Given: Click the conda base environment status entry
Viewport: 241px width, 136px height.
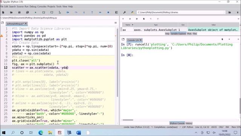Looking at the screenshot, I should click(136, 127).
